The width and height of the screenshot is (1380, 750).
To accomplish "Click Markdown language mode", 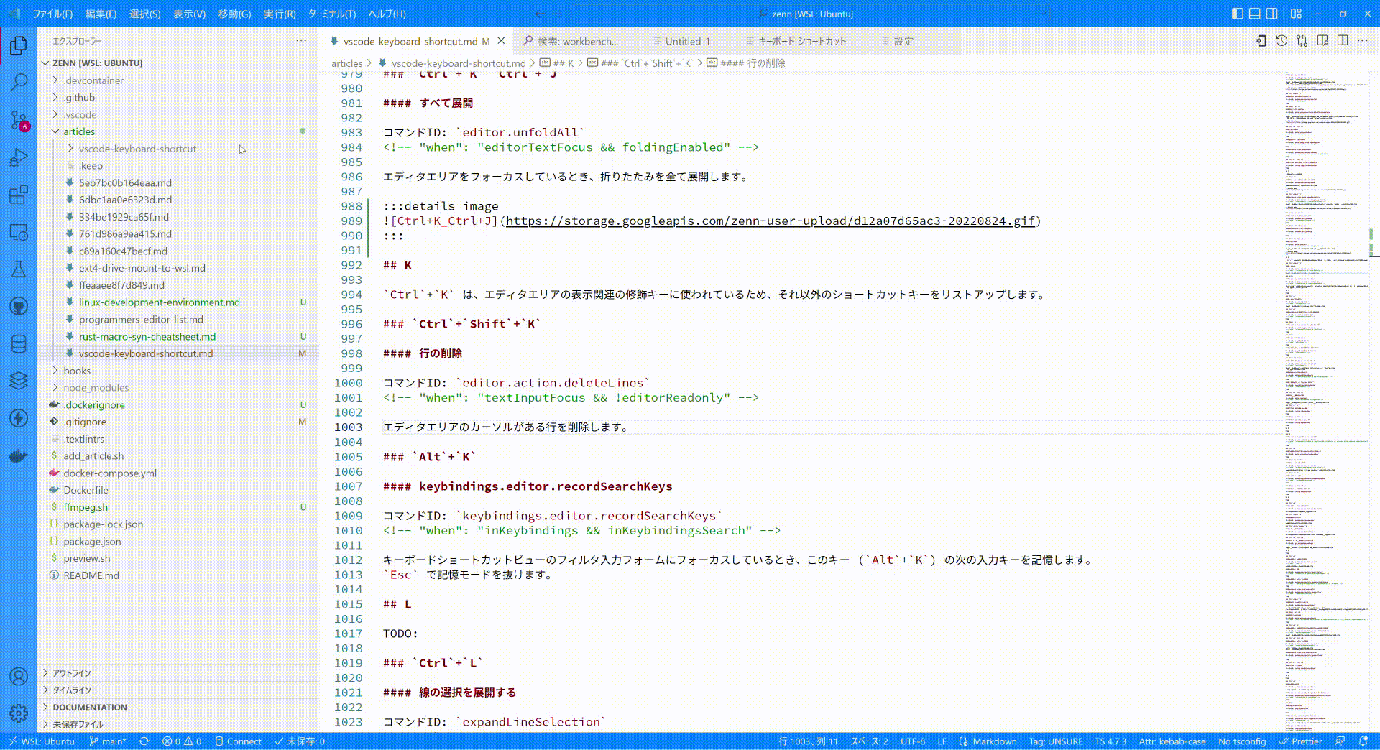I will click(x=995, y=741).
